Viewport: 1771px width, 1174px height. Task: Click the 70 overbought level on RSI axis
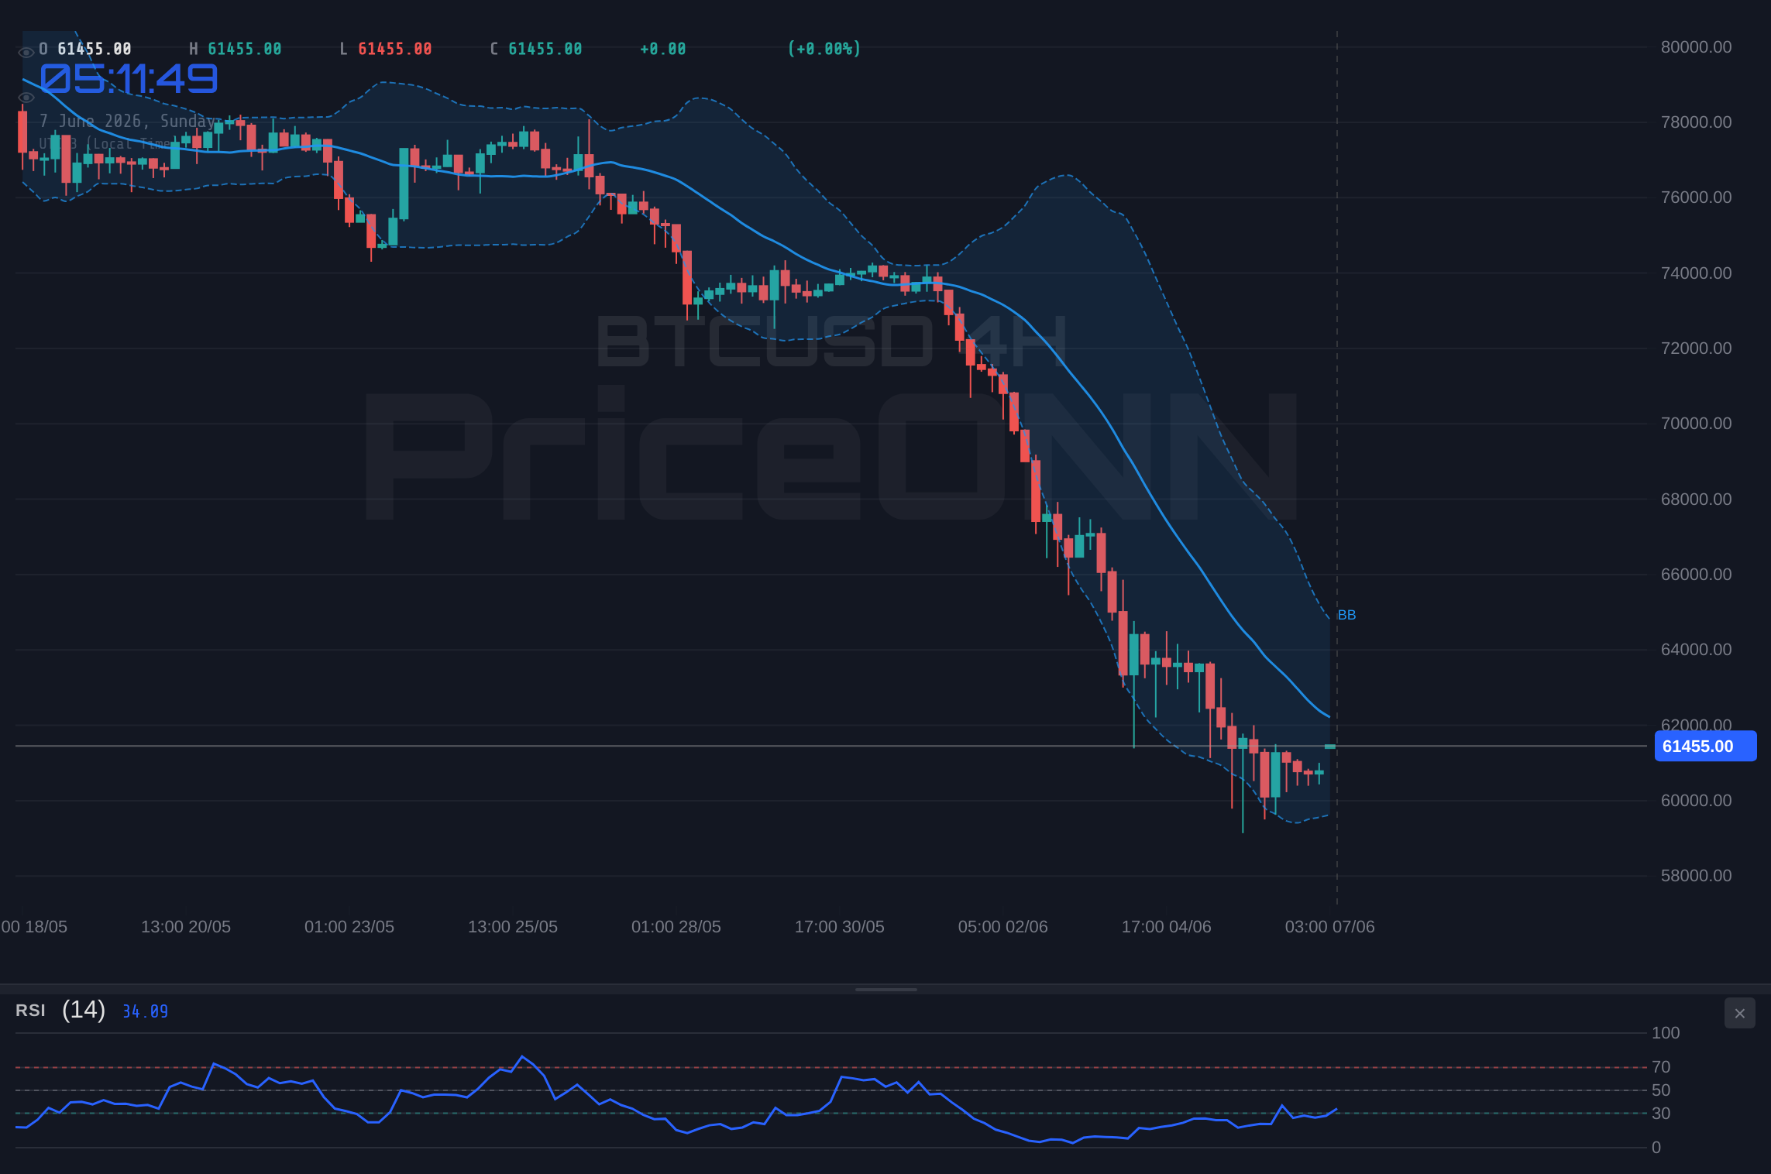tap(1661, 1067)
